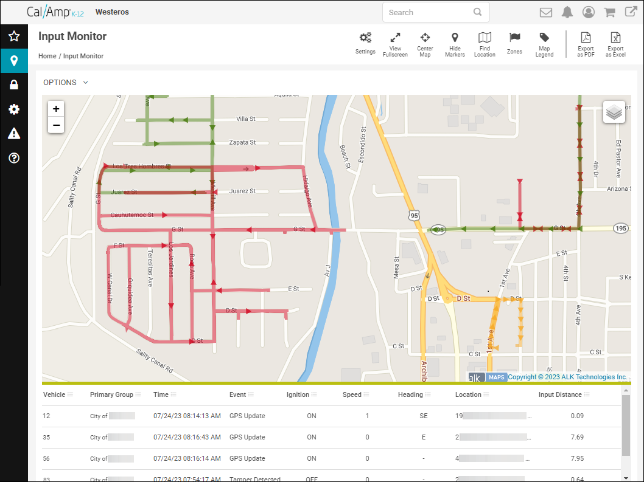Open the Favorites star in sidebar

[x=14, y=36]
